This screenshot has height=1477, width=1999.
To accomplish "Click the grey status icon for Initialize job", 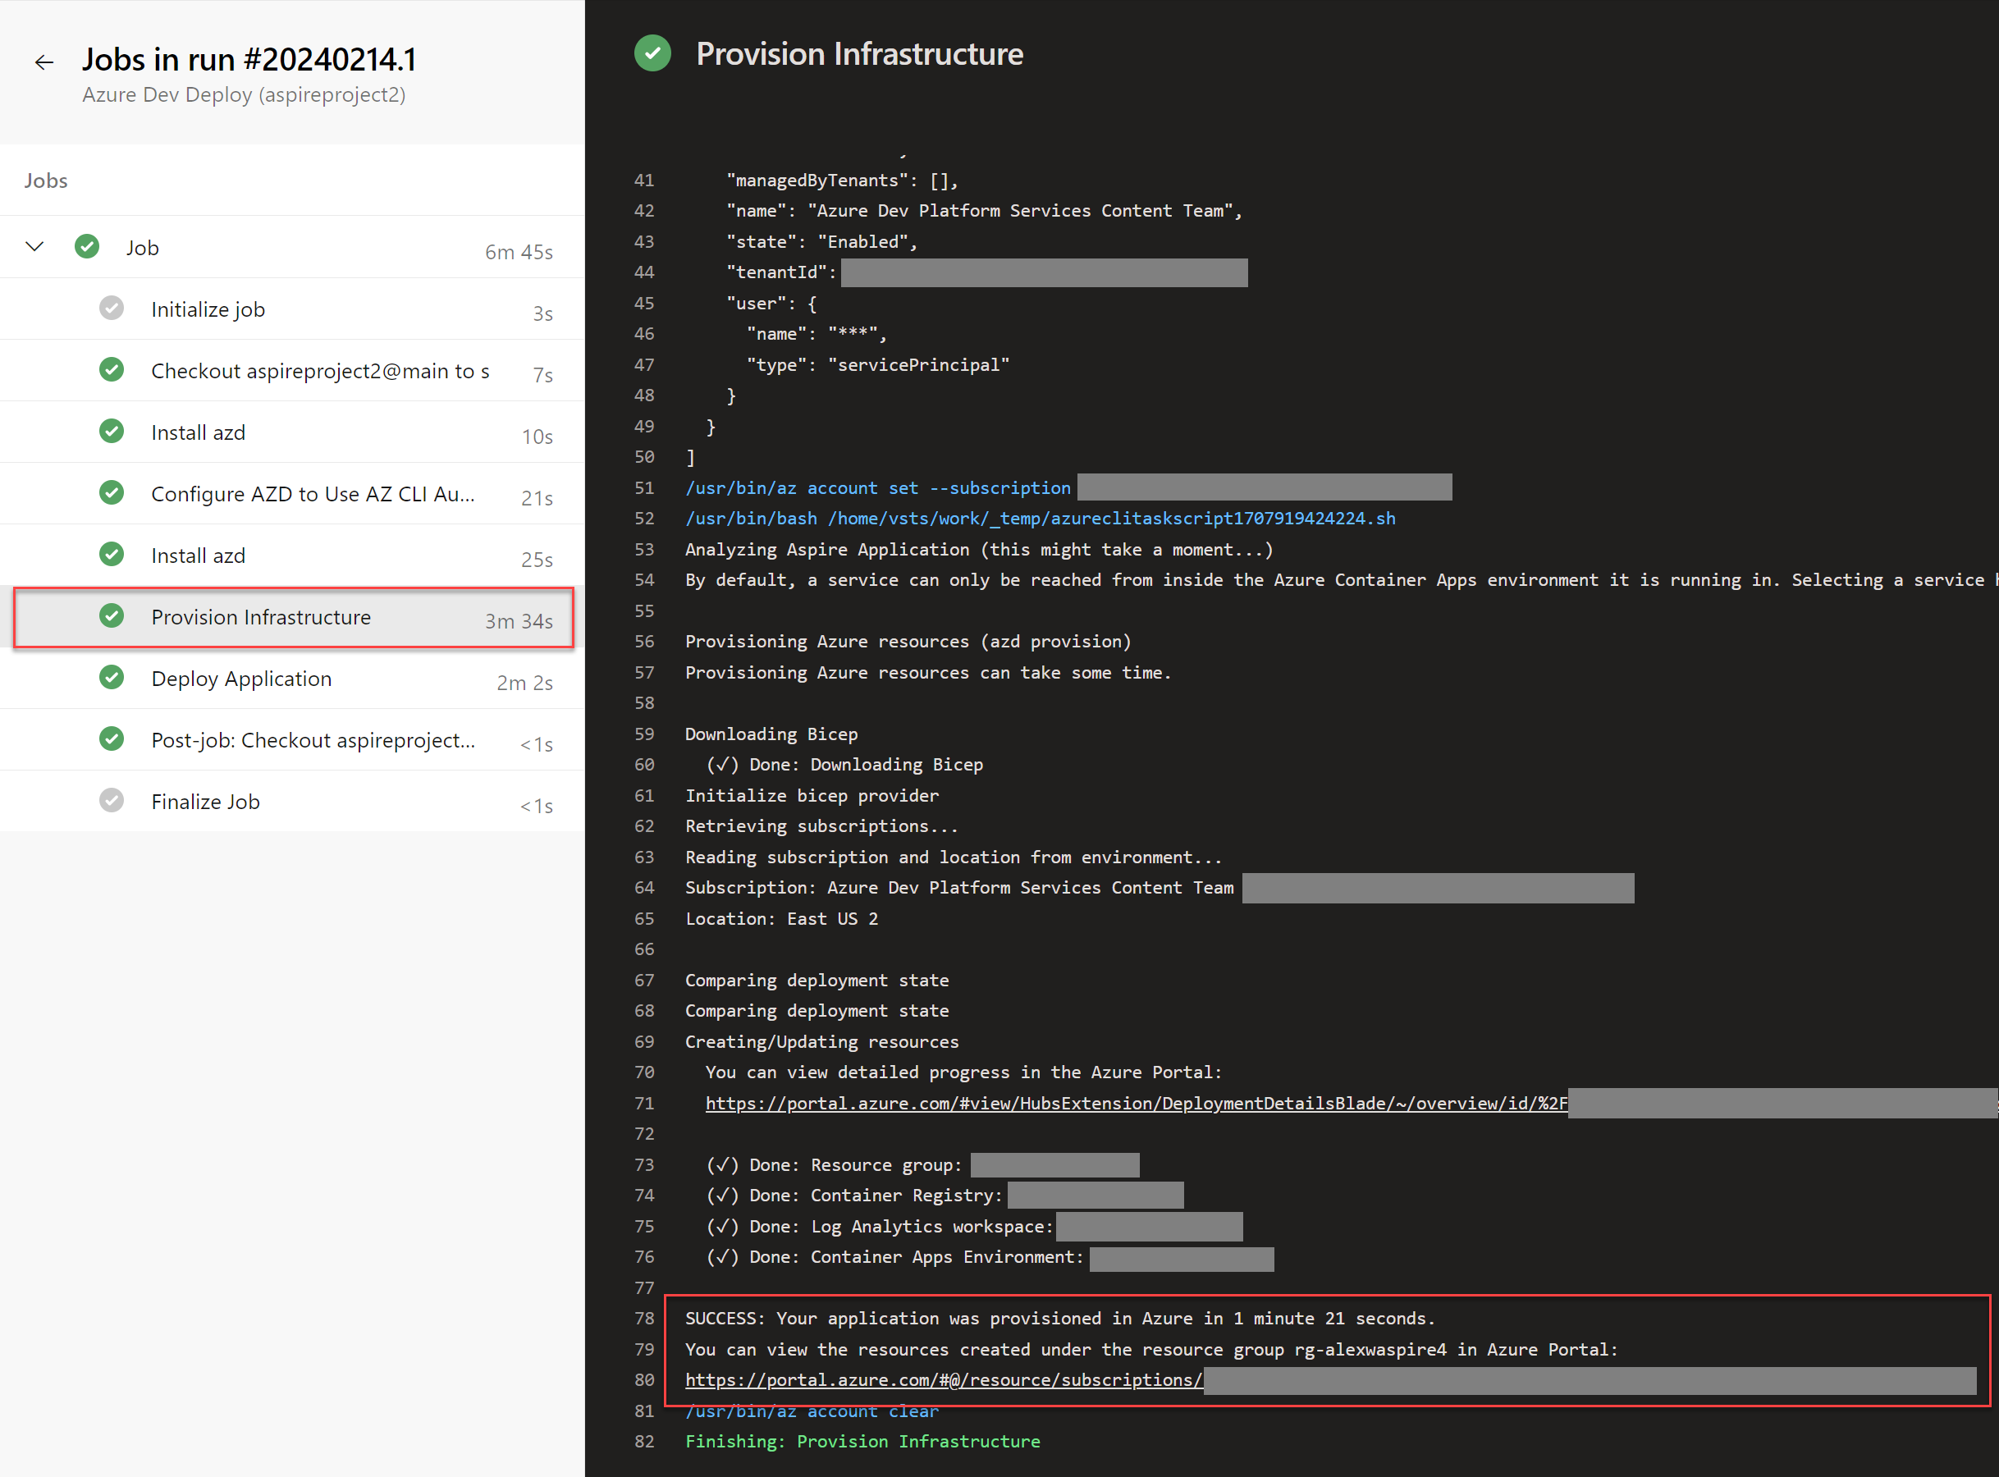I will (112, 309).
